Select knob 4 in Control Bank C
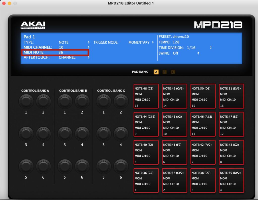This screenshot has width=258, height=200. tap(121, 134)
